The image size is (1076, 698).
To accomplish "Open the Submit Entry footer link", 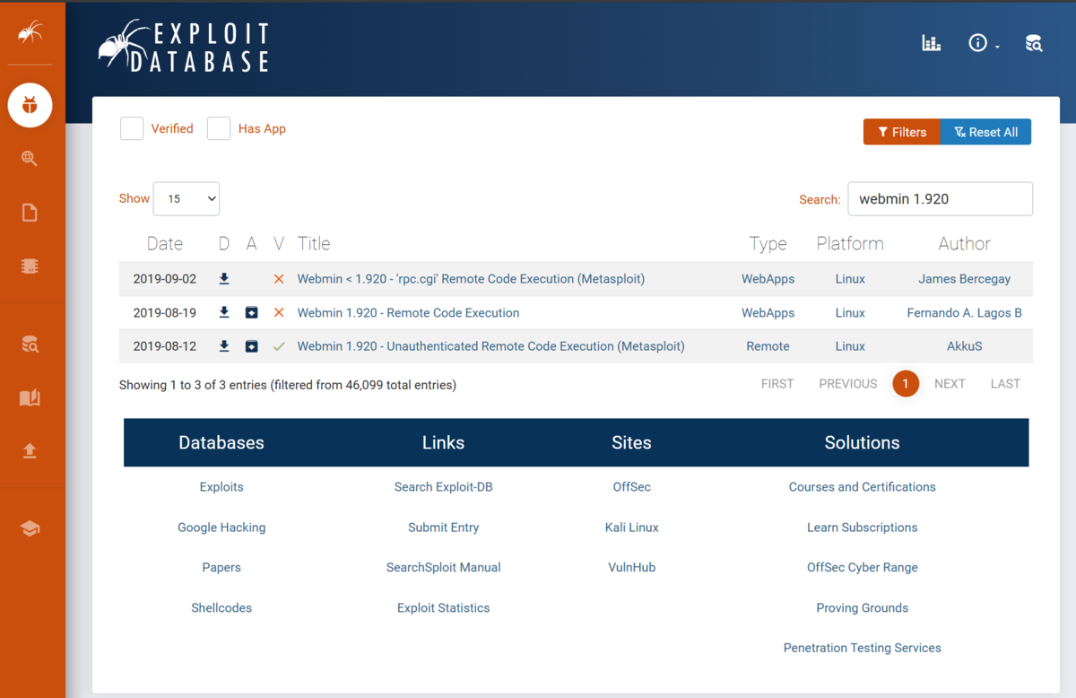I will pos(444,528).
